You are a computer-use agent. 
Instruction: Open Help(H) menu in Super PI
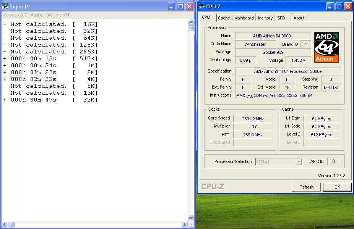tap(63, 15)
